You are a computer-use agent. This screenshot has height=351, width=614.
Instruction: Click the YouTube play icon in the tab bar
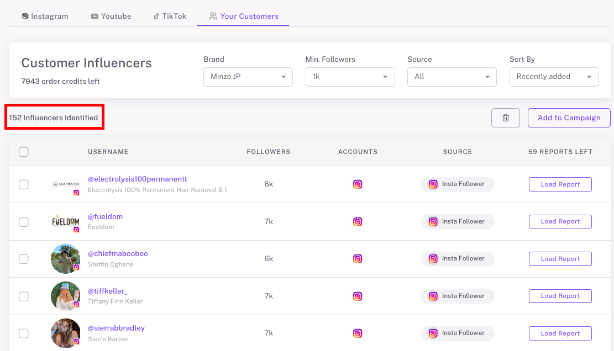coord(95,16)
